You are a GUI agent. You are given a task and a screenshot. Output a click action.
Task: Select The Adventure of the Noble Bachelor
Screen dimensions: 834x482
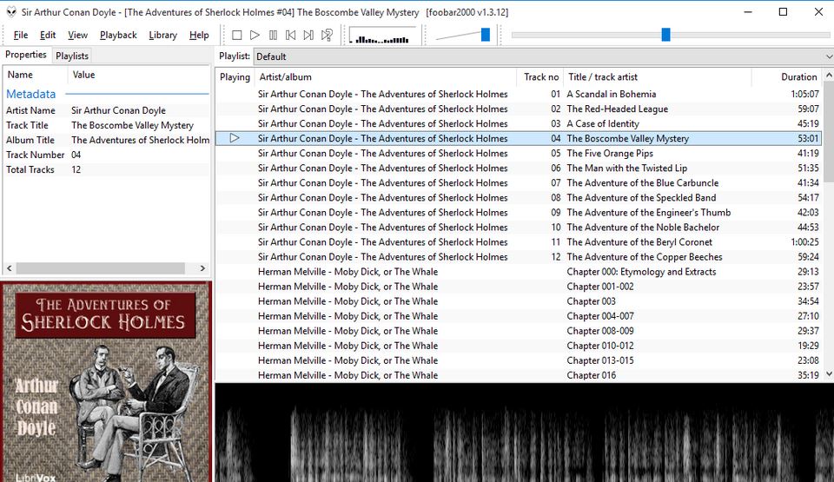(x=519, y=228)
